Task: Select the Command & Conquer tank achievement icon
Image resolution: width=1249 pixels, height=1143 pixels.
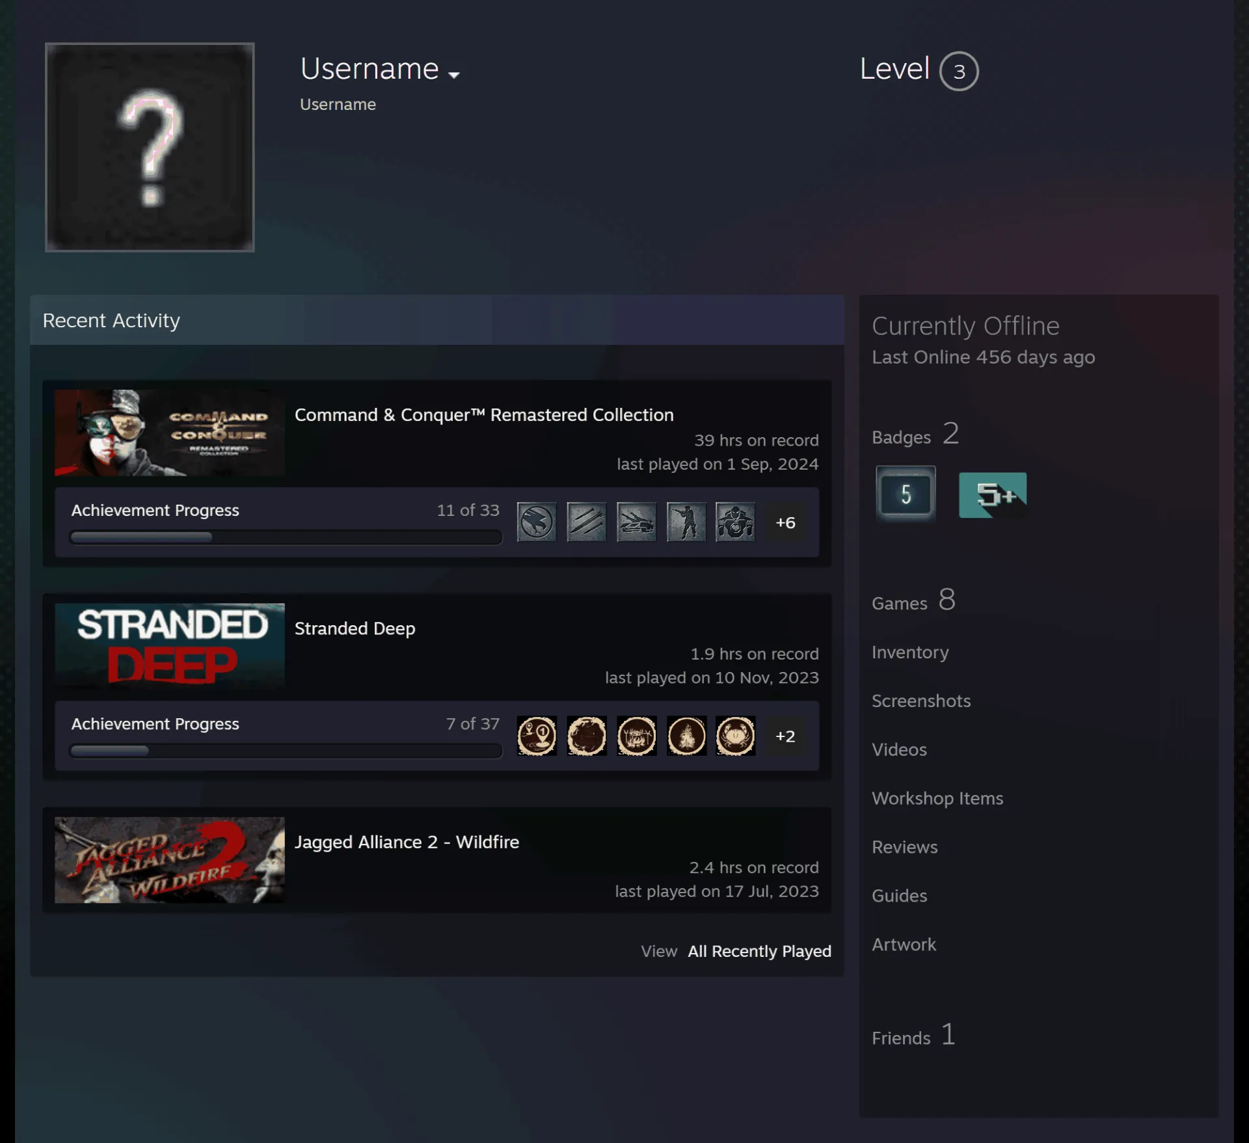Action: point(636,522)
